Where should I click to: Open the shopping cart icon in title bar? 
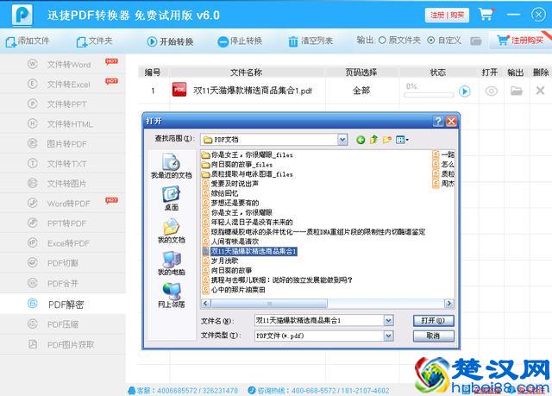486,14
